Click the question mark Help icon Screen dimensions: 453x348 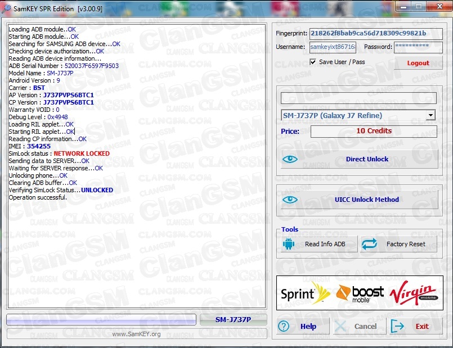coord(284,327)
